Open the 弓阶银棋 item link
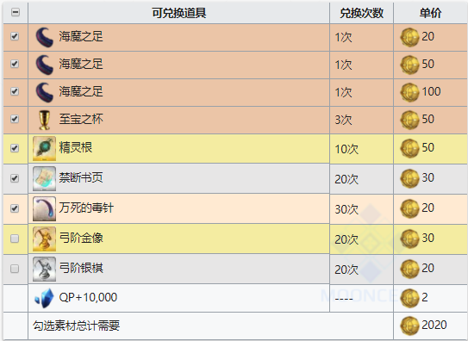468x341 pixels. point(81,268)
